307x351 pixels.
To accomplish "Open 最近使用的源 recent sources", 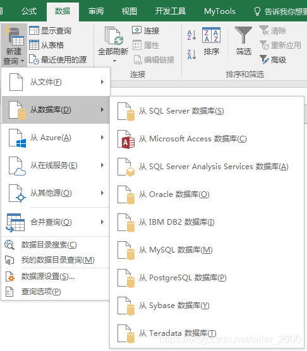I will coord(57,59).
